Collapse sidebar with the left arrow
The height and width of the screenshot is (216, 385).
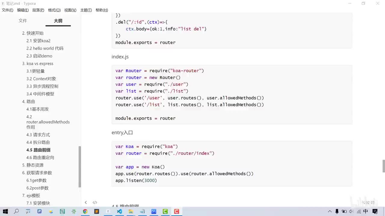coord(86,202)
